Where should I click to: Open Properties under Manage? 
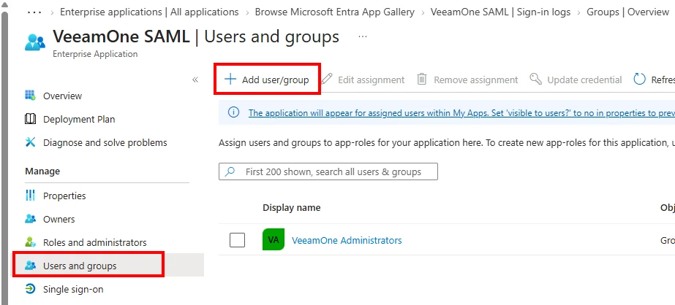pos(64,196)
